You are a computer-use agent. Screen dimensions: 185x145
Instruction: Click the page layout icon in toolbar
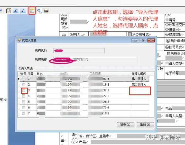coord(8,11)
